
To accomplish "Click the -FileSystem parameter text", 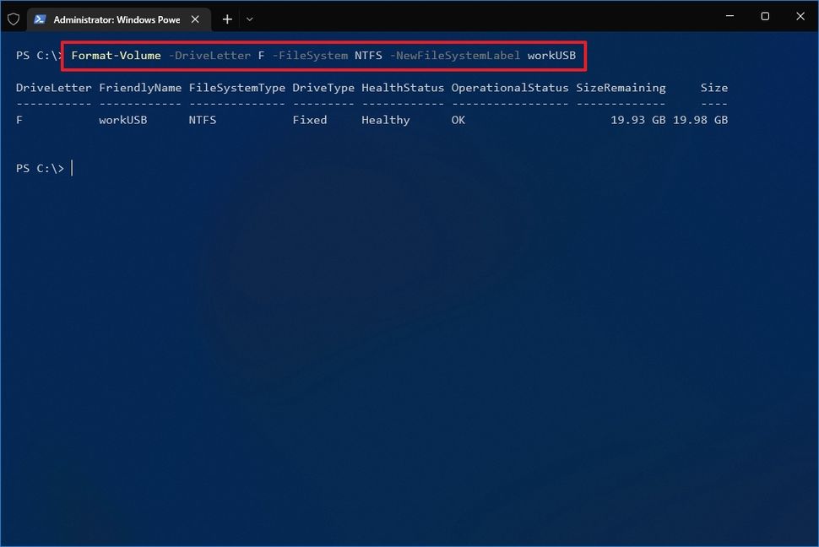I will coord(310,56).
